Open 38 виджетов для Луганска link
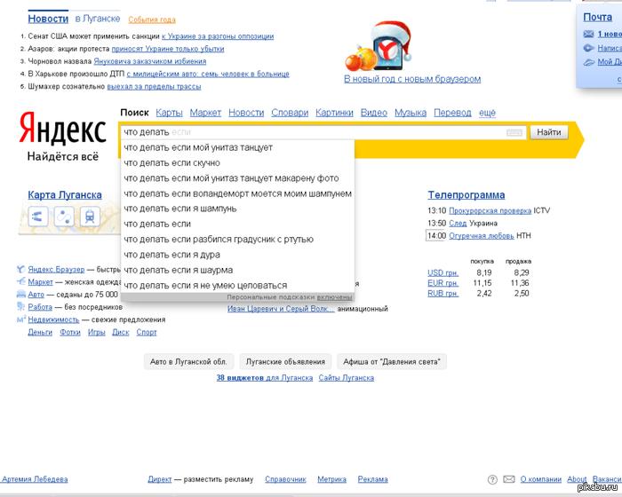Image resolution: width=622 pixels, height=497 pixels. [265, 378]
